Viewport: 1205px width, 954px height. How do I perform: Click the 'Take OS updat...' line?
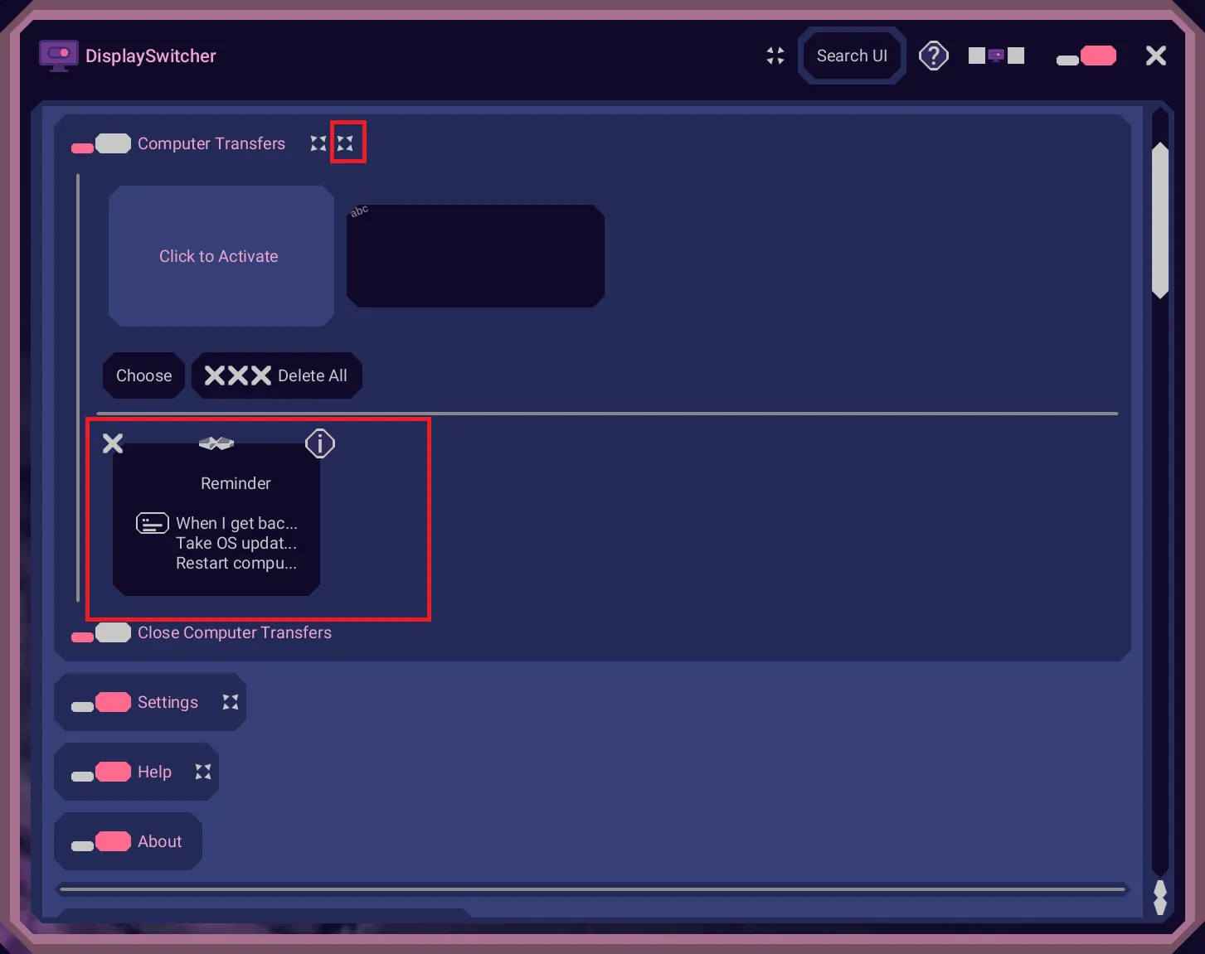(236, 543)
